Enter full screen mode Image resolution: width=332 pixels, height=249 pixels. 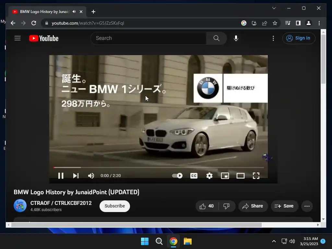click(256, 176)
